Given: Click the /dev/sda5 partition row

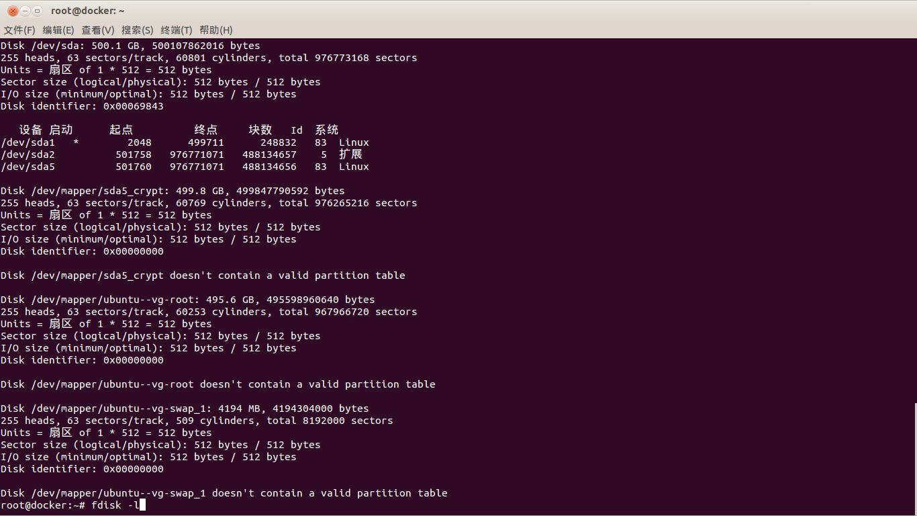Looking at the screenshot, I should [x=185, y=167].
